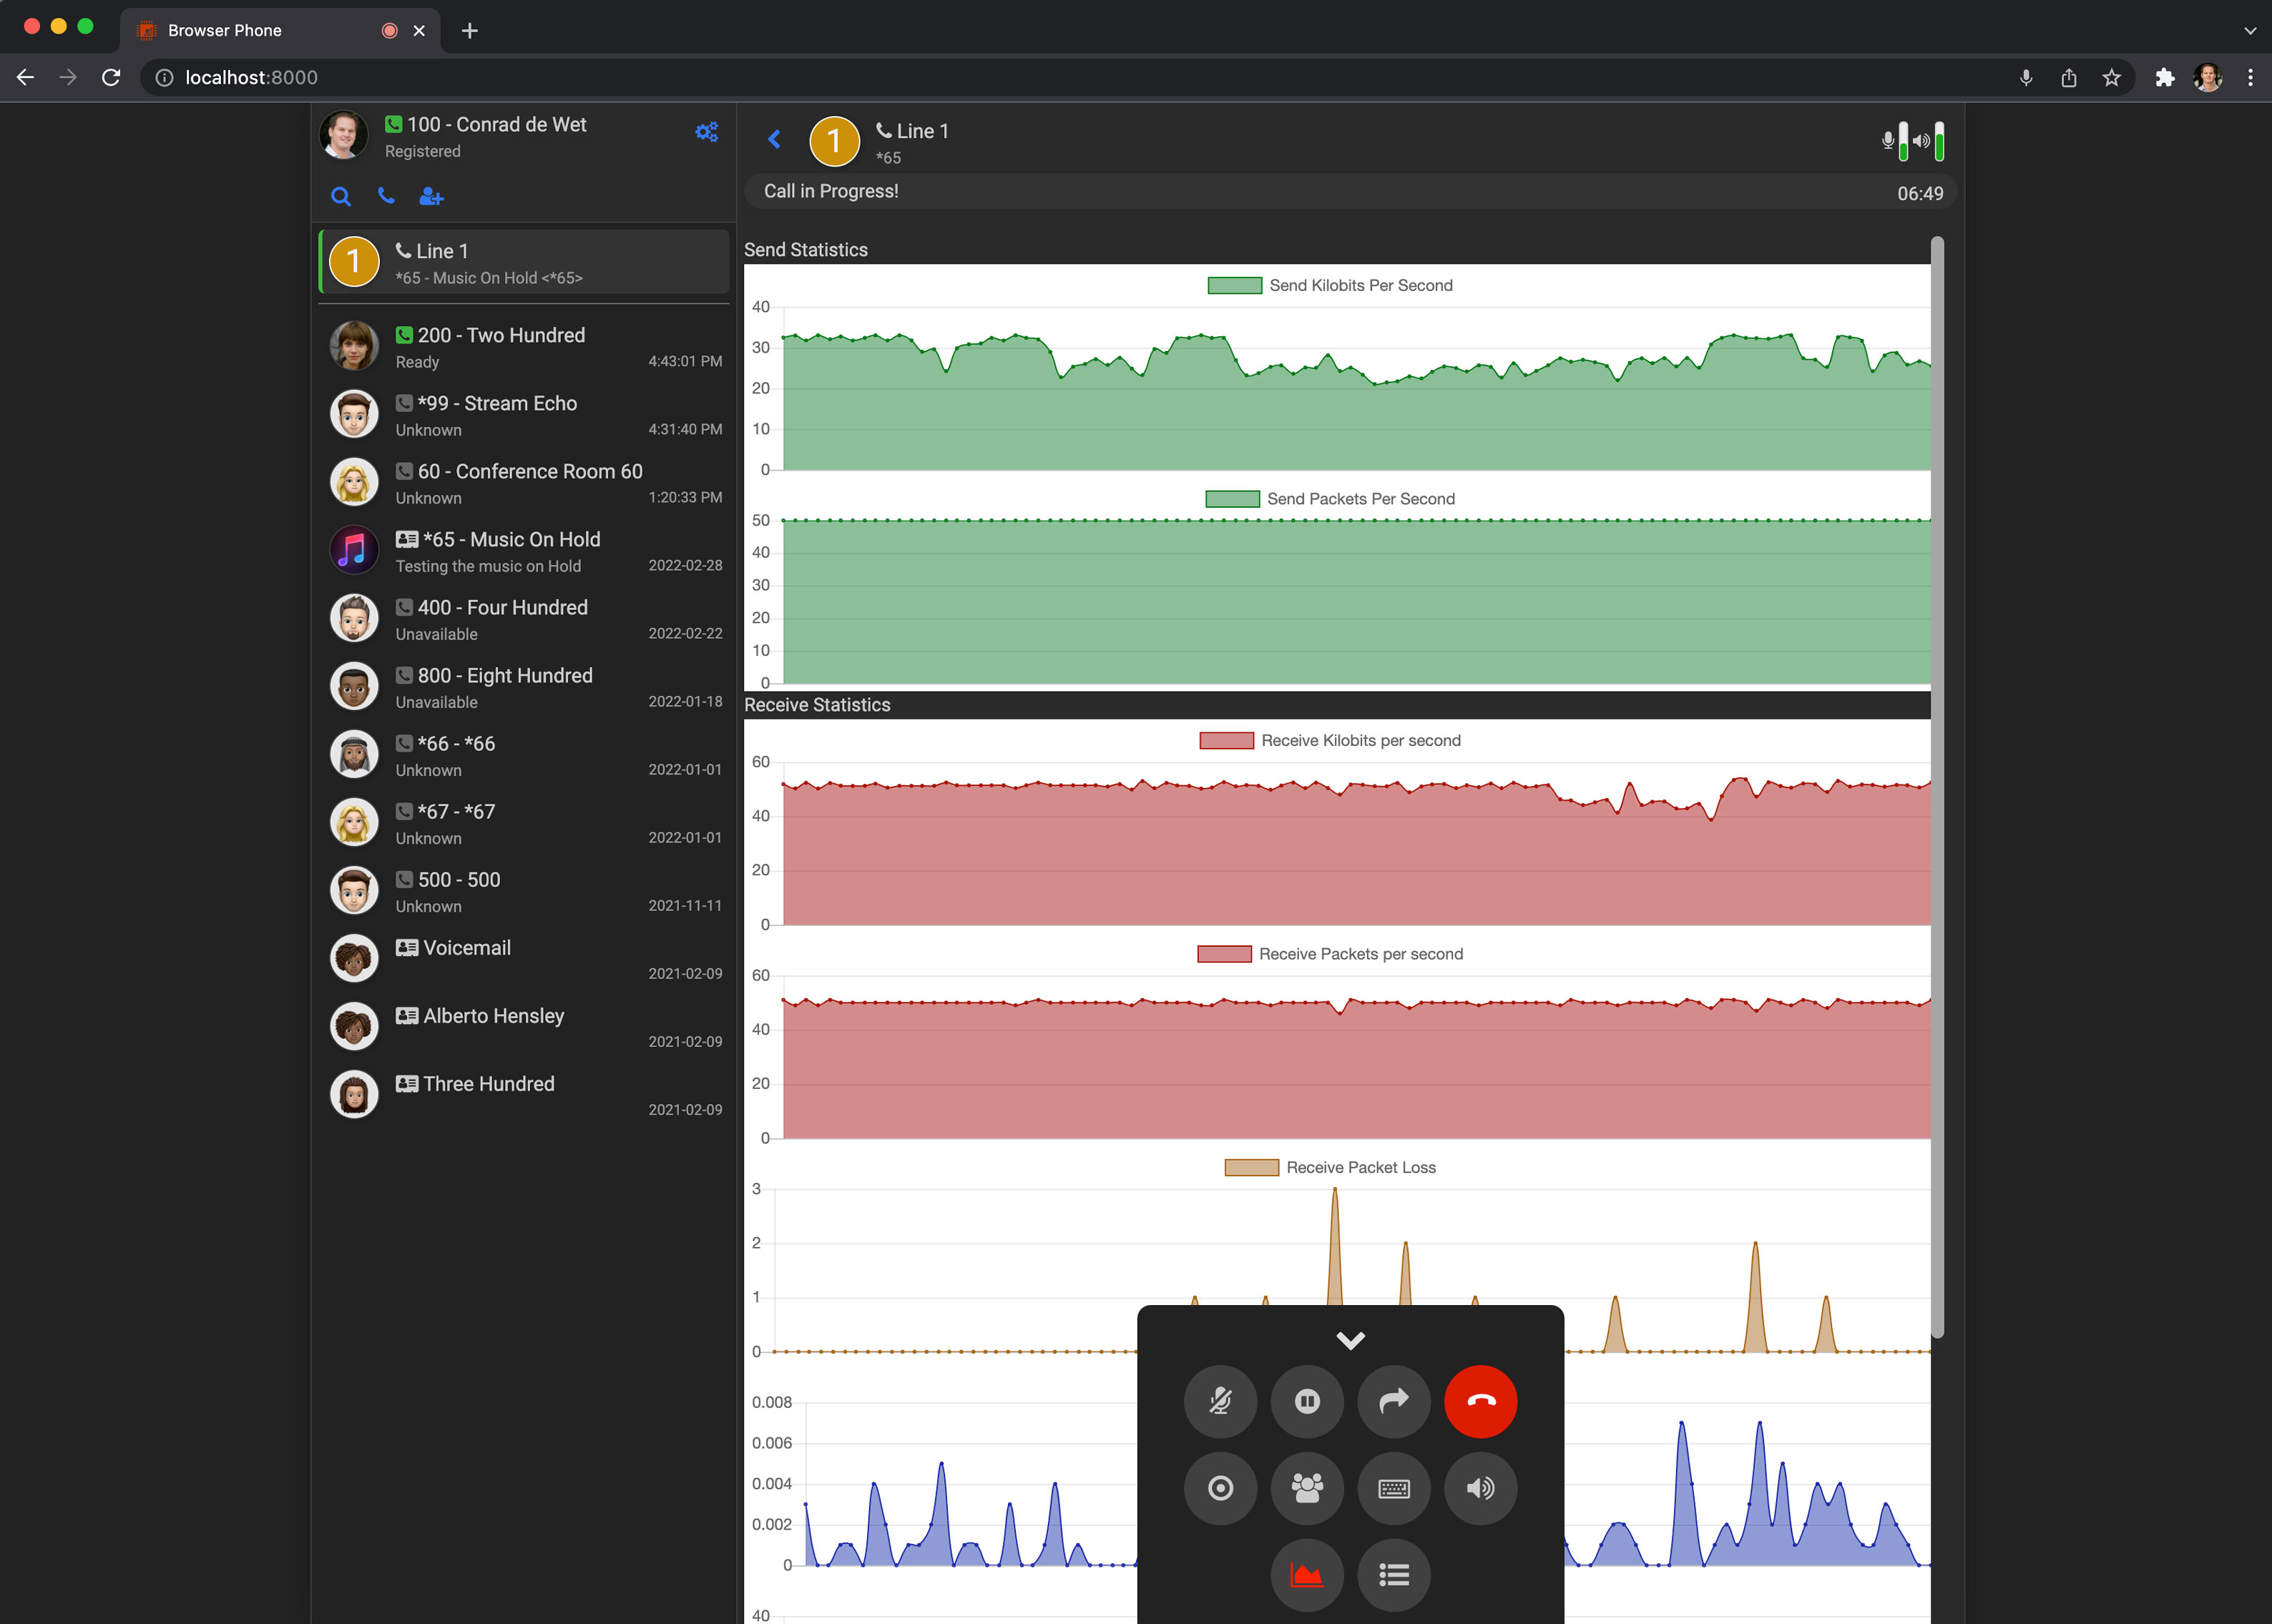Open the dial pad keyboard icon
2272x1624 pixels.
pyautogui.click(x=1394, y=1488)
